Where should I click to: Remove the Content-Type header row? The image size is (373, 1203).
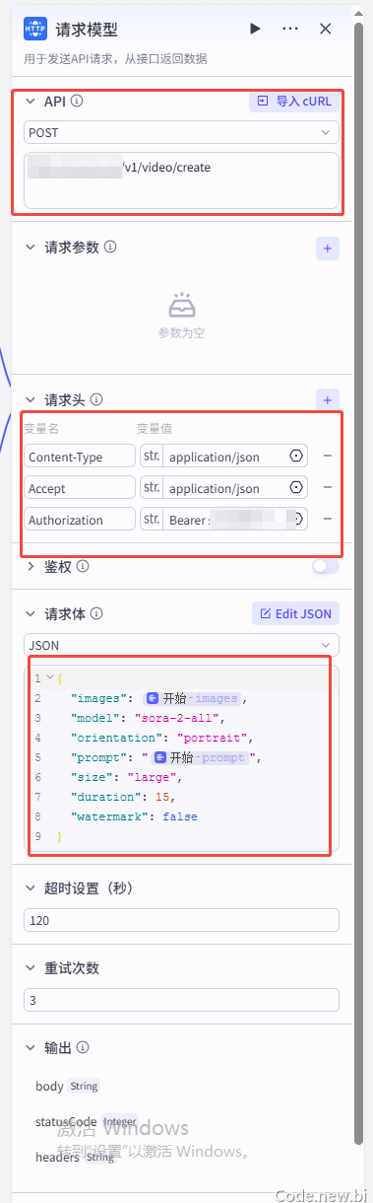[328, 456]
